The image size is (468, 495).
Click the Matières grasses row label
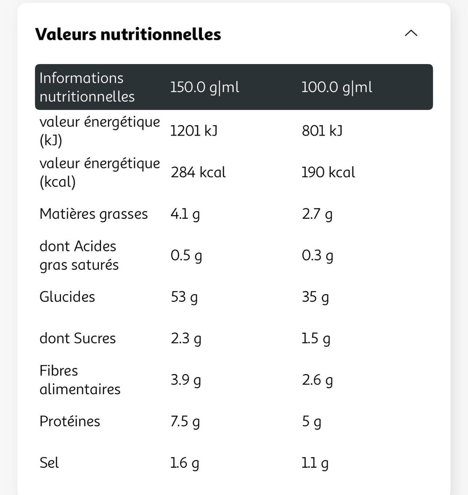point(94,214)
